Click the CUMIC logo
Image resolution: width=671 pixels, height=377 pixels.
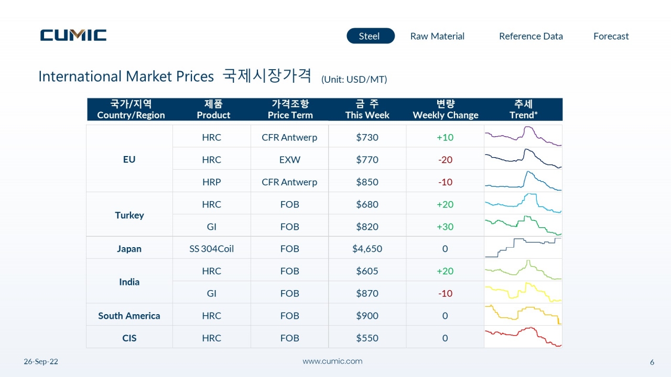point(73,35)
